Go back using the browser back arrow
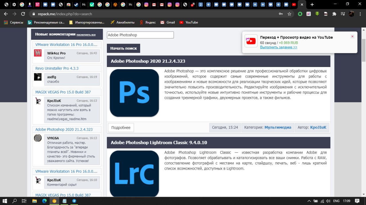Viewport: 366px width, 205px height. pos(6,14)
